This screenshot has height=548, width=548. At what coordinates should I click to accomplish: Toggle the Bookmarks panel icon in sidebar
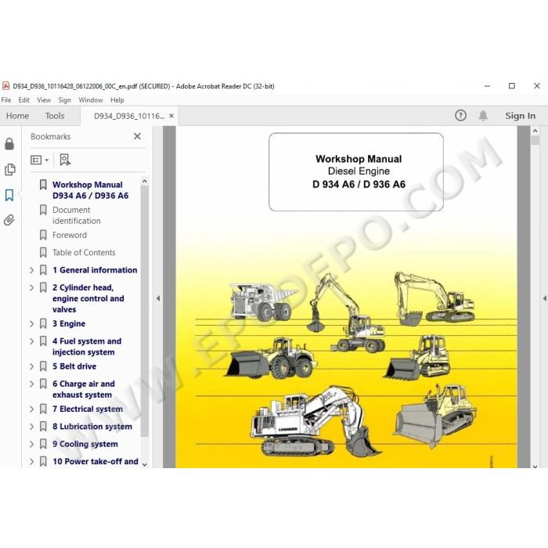point(9,195)
